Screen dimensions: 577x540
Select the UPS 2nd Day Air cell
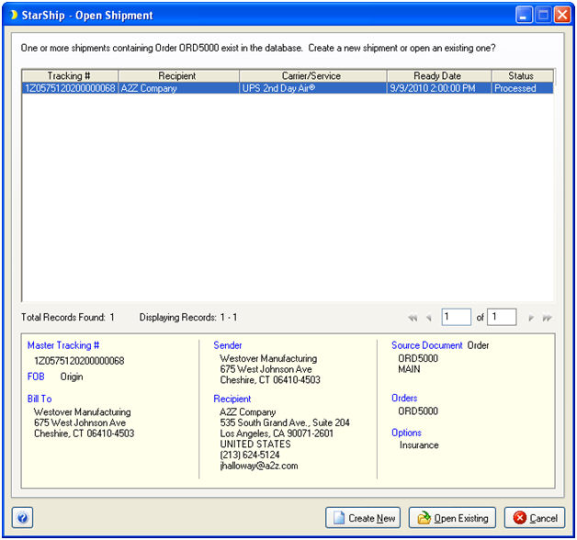[312, 88]
